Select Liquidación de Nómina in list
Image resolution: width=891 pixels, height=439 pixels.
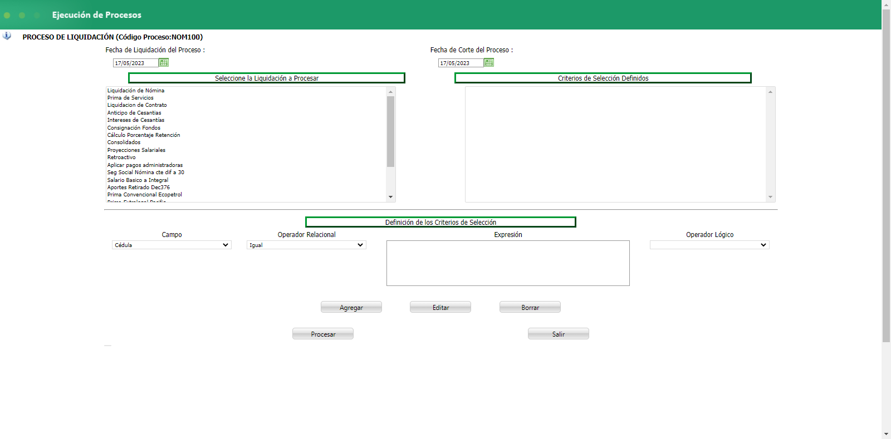pyautogui.click(x=246, y=90)
